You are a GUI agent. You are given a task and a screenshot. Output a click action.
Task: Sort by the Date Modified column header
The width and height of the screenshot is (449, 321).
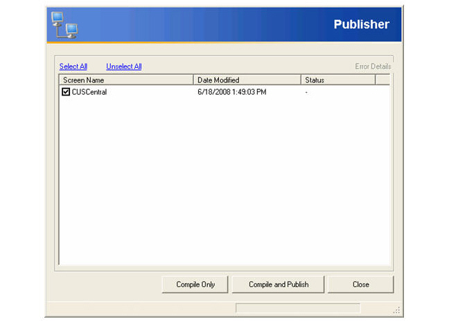point(247,80)
